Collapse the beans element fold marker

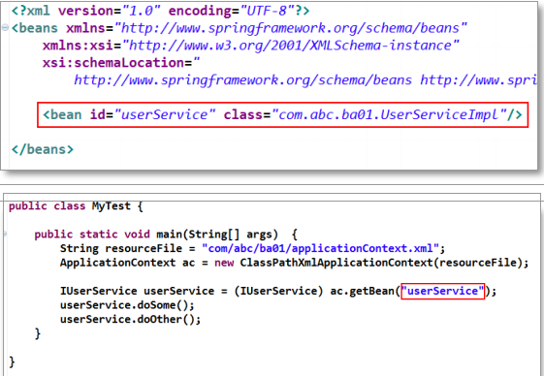coord(5,27)
